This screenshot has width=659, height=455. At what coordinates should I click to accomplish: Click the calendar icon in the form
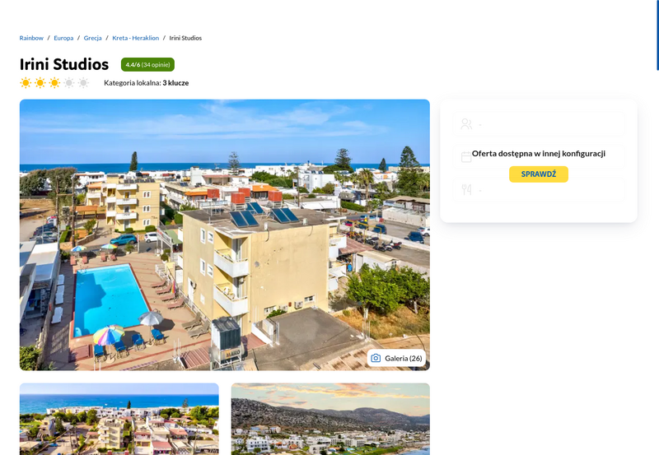[466, 157]
